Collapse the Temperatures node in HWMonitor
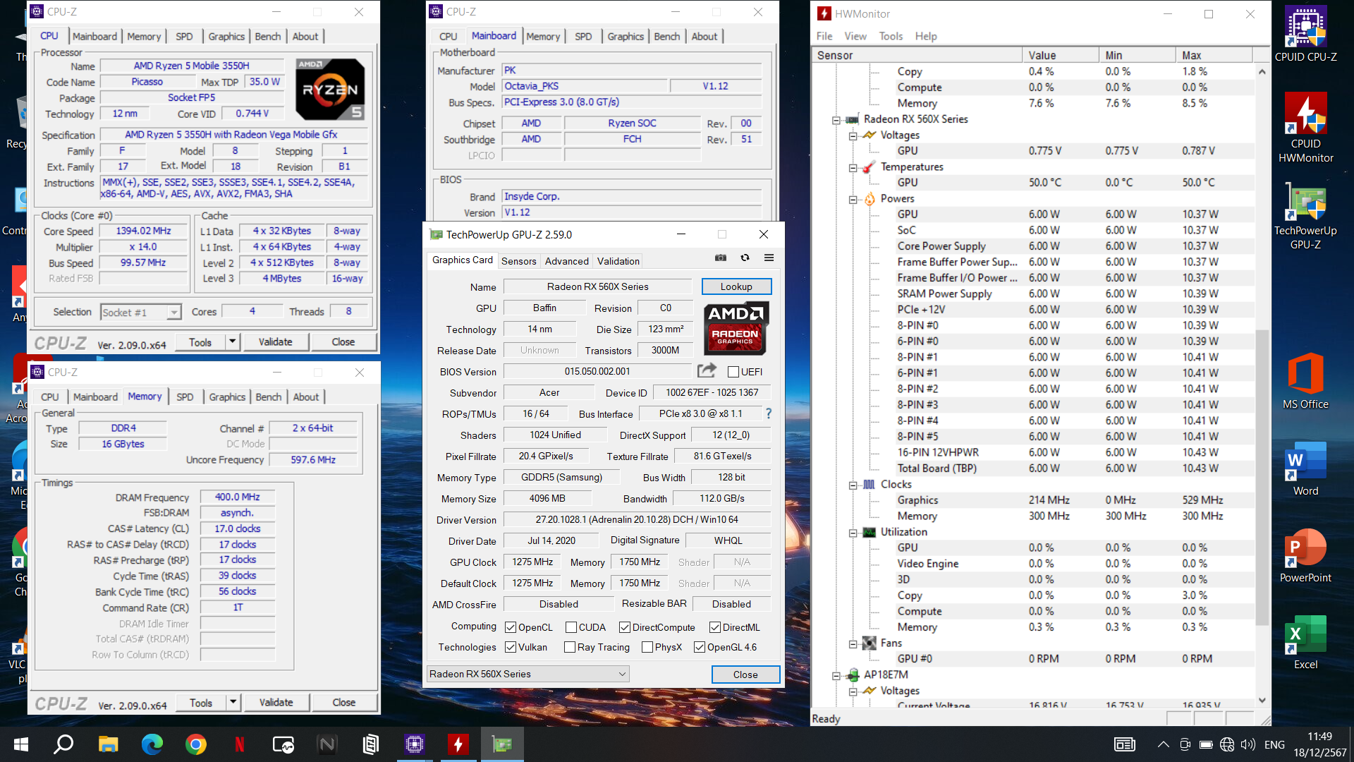 tap(853, 168)
